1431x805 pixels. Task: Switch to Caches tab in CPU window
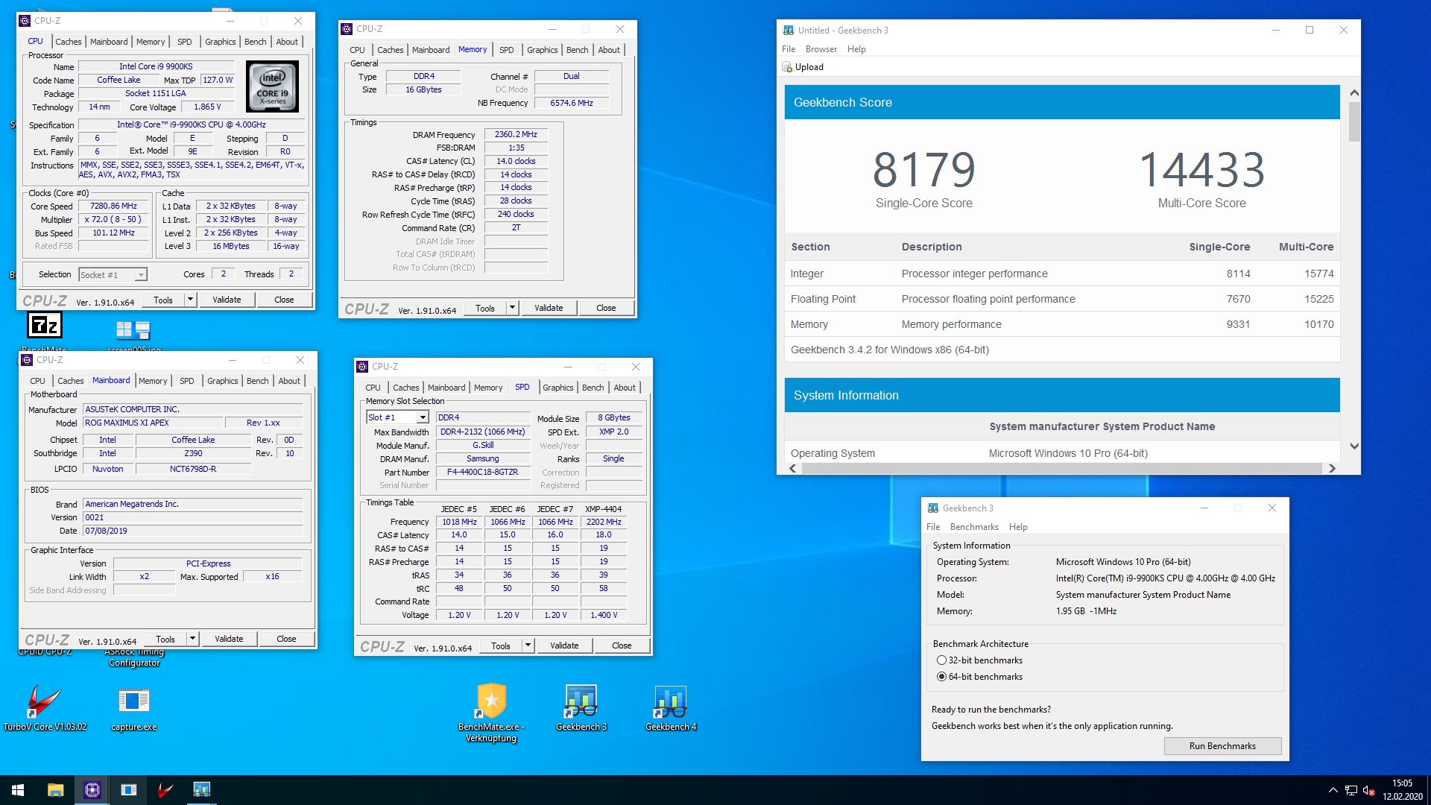point(69,42)
